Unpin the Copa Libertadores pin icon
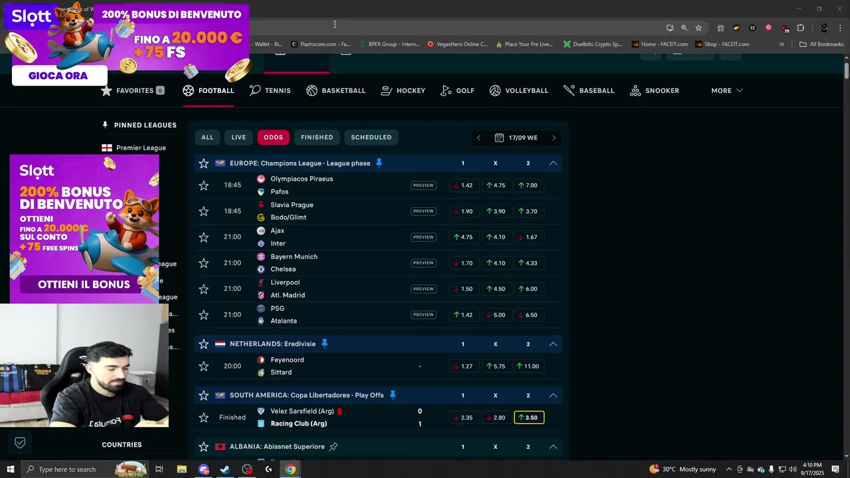The width and height of the screenshot is (850, 478). 392,395
